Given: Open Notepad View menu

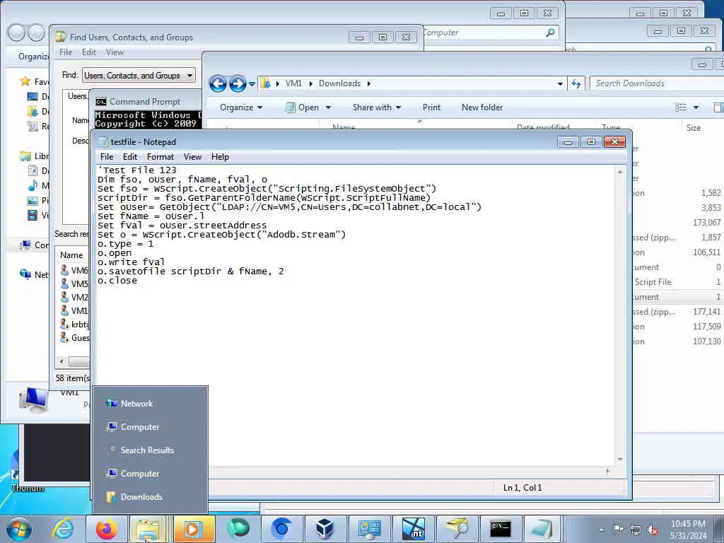Looking at the screenshot, I should click(192, 157).
